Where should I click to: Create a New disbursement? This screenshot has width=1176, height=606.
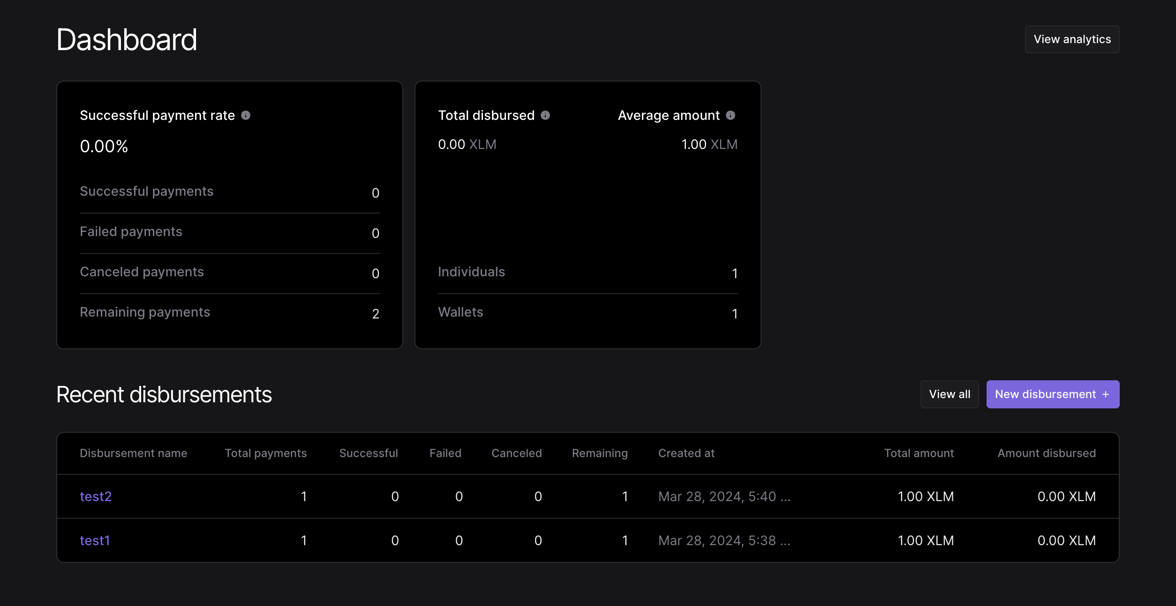point(1053,394)
